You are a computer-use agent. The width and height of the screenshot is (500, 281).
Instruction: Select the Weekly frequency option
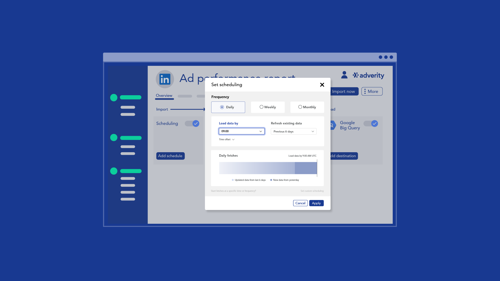click(267, 107)
